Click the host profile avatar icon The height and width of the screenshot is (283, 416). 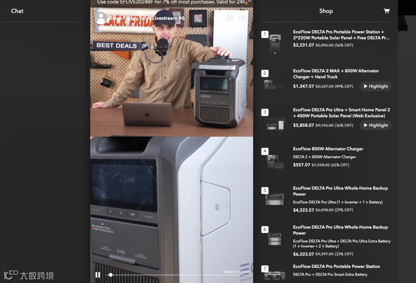pyautogui.click(x=101, y=18)
